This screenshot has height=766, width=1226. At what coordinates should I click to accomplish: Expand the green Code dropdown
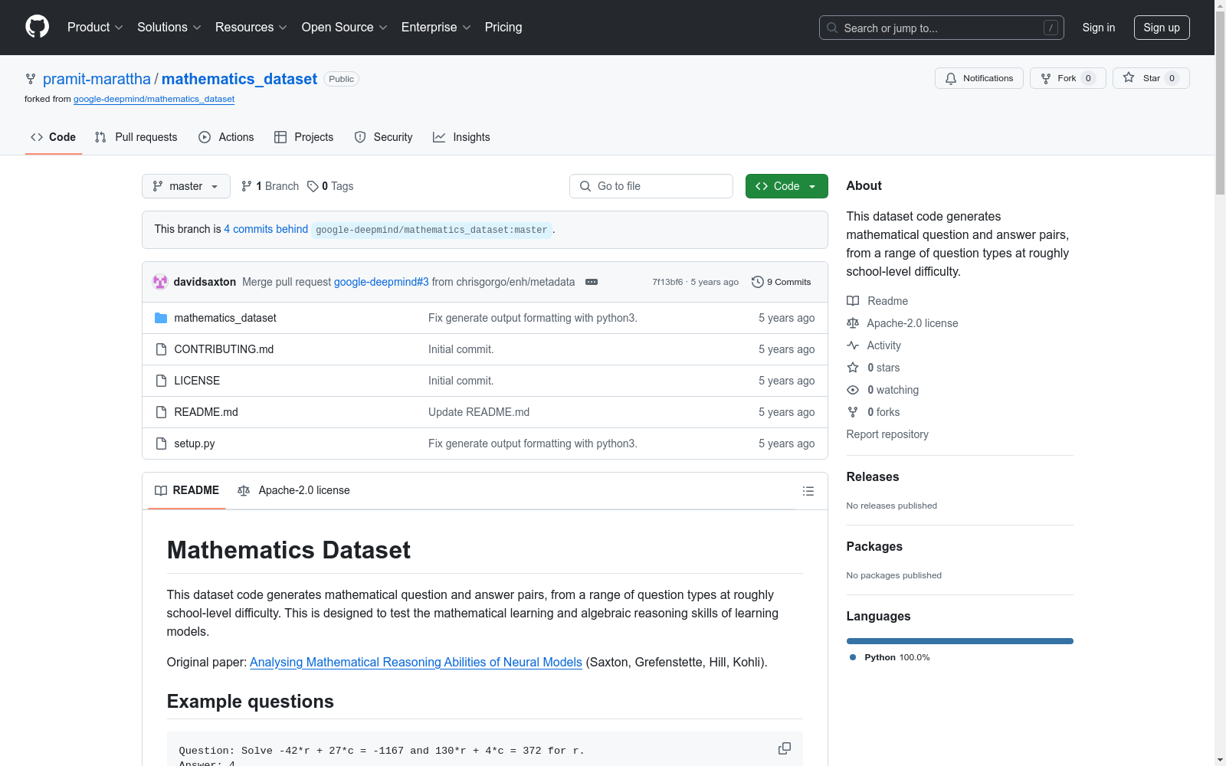coord(786,186)
